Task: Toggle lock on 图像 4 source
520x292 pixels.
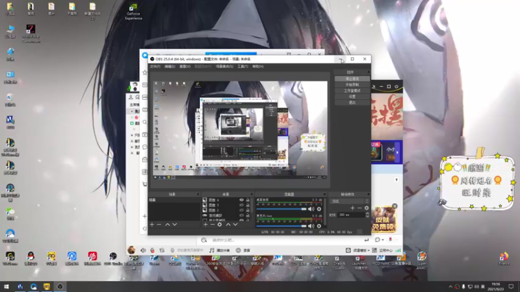Action: [x=248, y=200]
